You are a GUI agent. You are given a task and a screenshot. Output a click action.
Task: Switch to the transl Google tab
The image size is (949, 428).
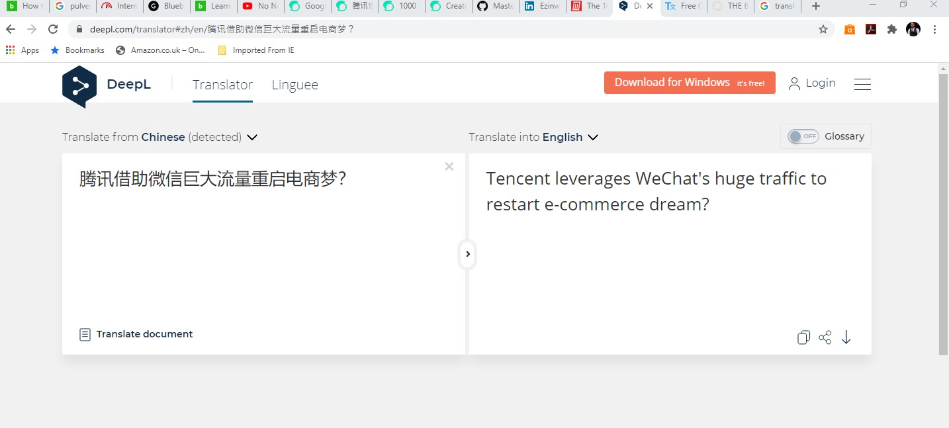coord(778,6)
